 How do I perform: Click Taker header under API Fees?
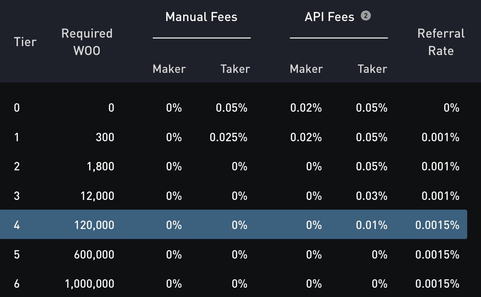point(372,69)
